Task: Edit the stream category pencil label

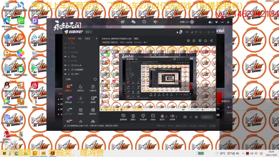Action: pos(110,42)
